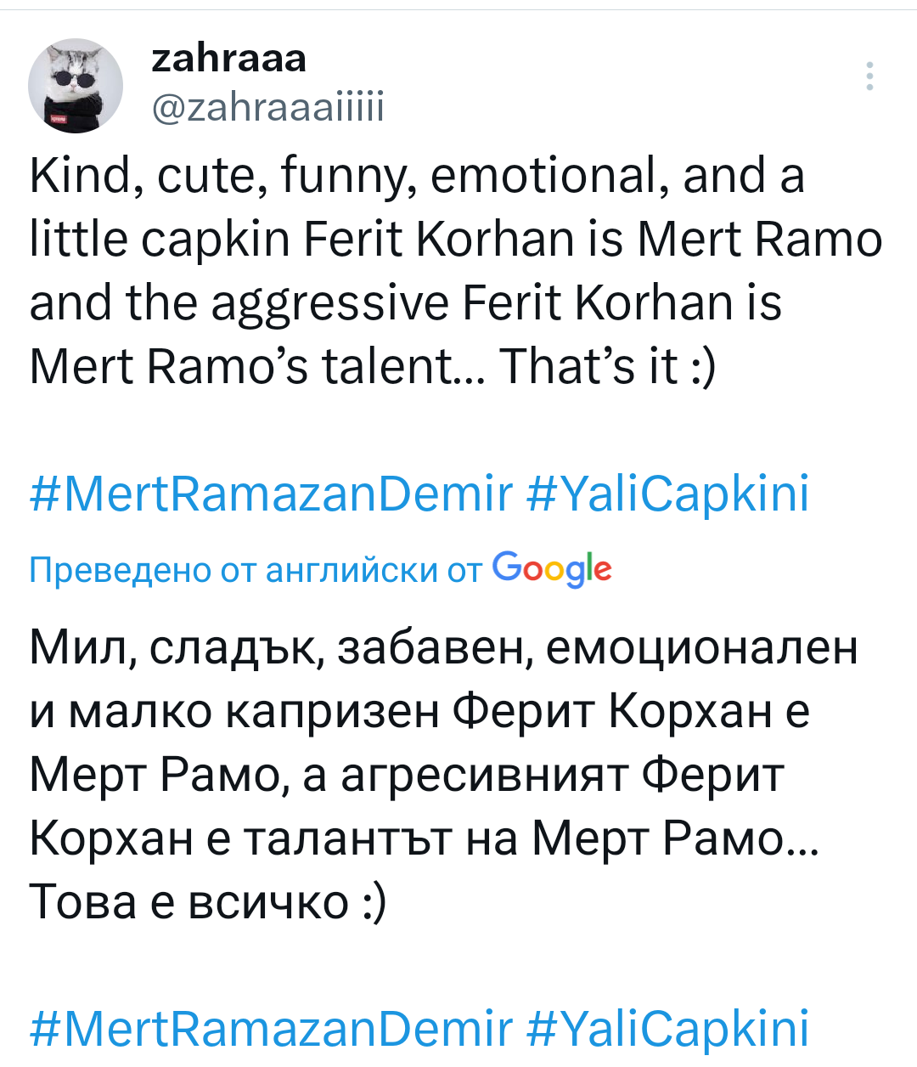Tap the 'и малко капризен Ферит Корхан' line
Viewport: 917px width, 1067px height.
[419, 711]
